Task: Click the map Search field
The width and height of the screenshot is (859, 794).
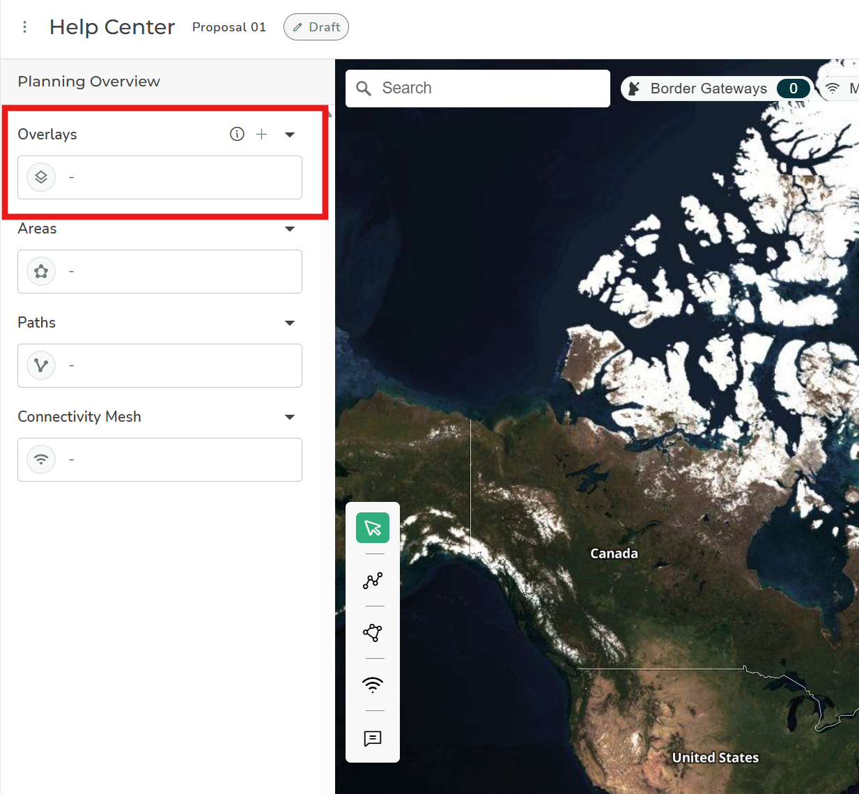Action: click(488, 89)
